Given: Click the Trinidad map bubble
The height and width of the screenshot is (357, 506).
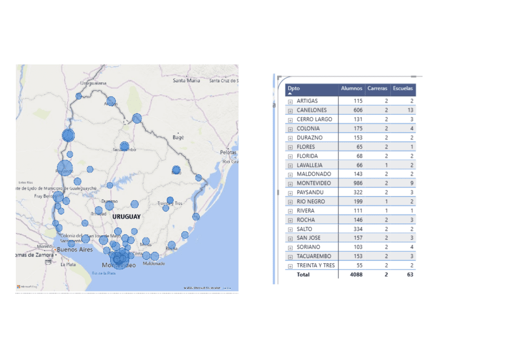Looking at the screenshot, I should pyautogui.click(x=99, y=211).
